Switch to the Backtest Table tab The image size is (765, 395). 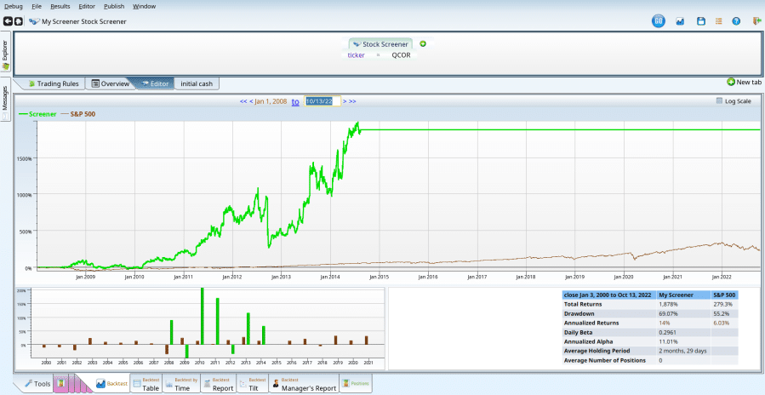point(146,384)
